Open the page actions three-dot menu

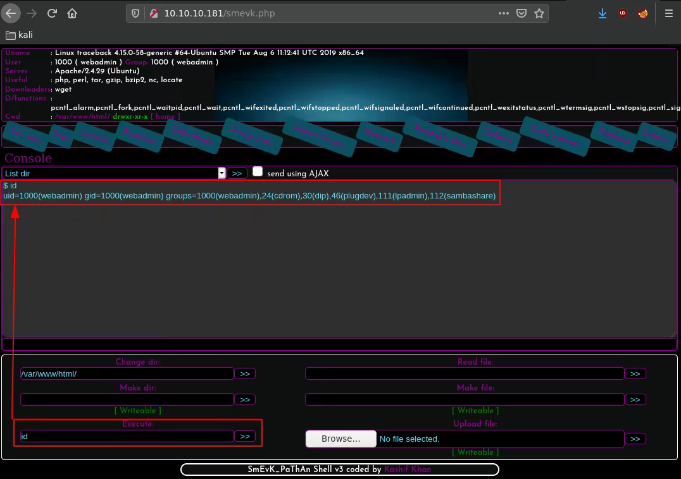(503, 13)
